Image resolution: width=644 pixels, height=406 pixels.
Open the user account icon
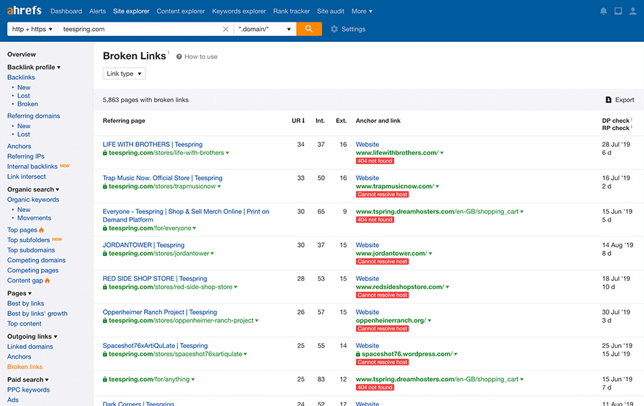tap(633, 11)
